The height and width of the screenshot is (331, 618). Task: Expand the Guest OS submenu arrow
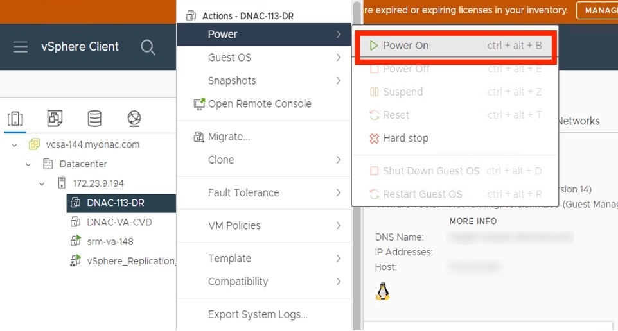[x=339, y=58]
